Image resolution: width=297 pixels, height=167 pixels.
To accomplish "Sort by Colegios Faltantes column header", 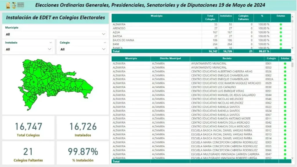I will click(243, 17).
